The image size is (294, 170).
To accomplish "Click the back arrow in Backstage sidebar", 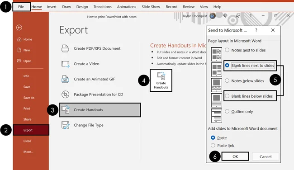I will click(x=19, y=28).
